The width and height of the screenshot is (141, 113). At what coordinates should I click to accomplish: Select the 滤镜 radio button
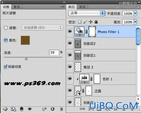[6, 28]
